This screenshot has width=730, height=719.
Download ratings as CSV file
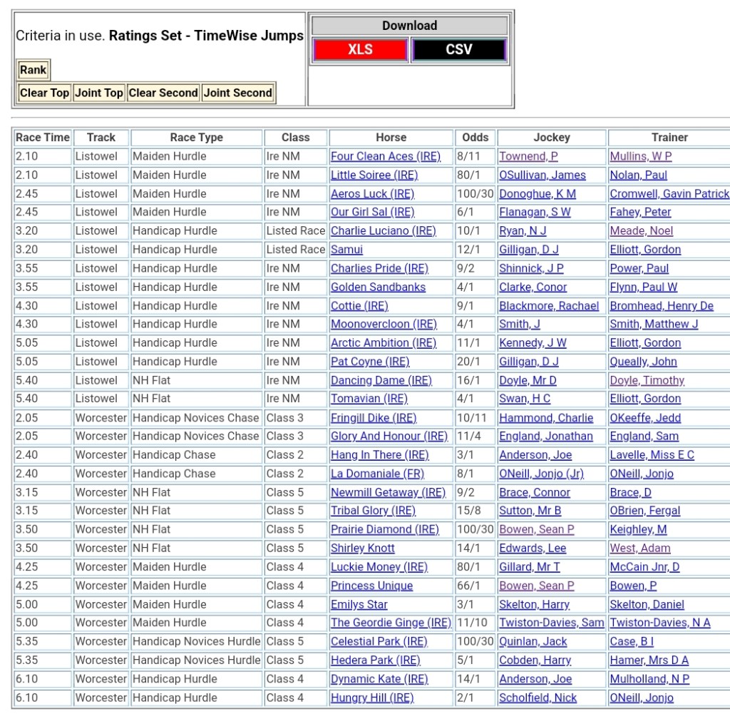pos(458,50)
